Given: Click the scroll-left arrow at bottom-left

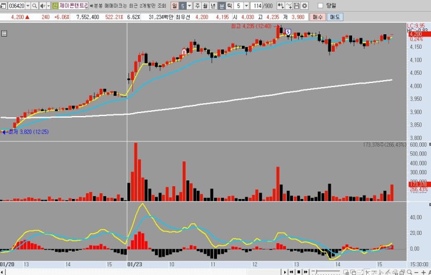Looking at the screenshot, I should (x=2, y=272).
